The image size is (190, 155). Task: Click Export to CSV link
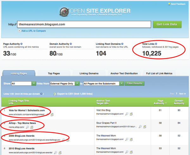click(x=75, y=94)
